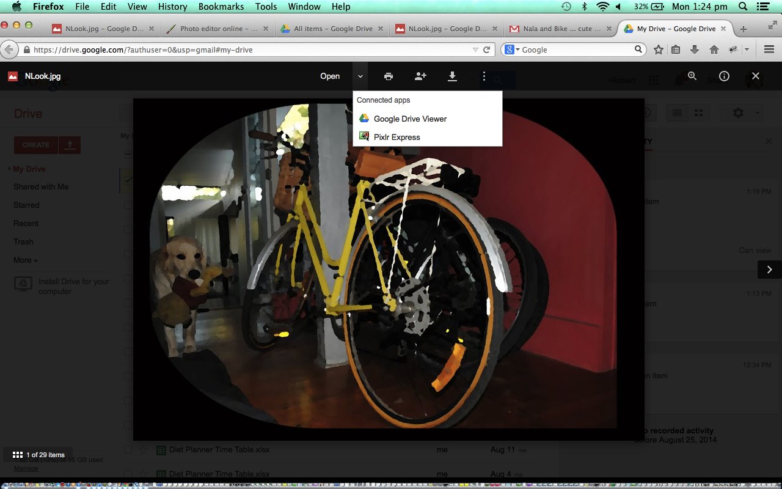
Task: Print the NLook.jpg image
Action: pos(389,76)
